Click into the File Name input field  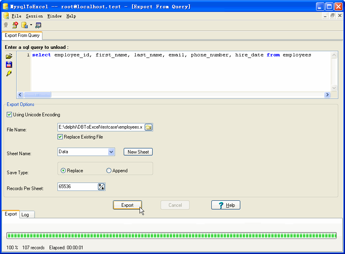coord(101,127)
